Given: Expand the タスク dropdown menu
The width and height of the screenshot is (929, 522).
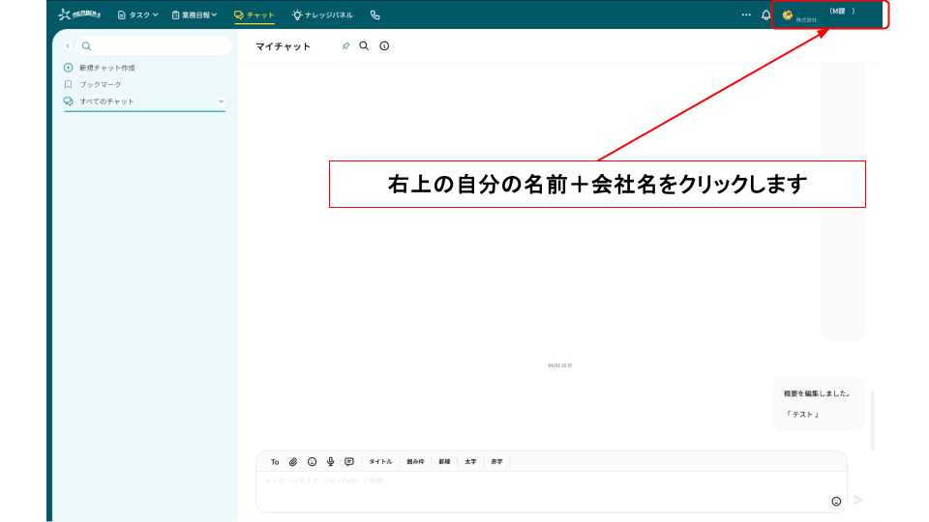Looking at the screenshot, I should click(x=137, y=15).
